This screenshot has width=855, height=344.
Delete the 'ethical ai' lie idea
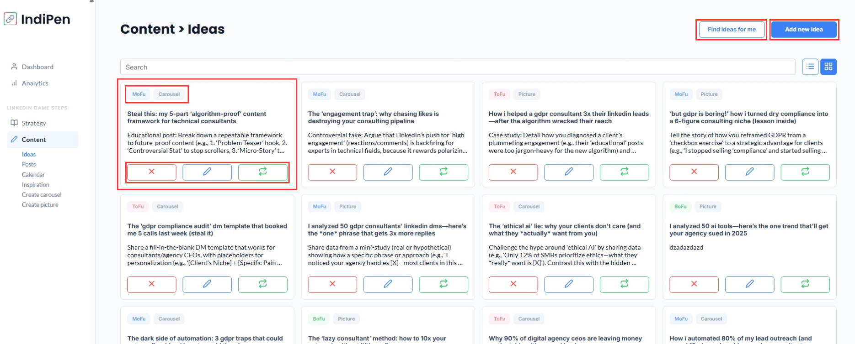[513, 284]
